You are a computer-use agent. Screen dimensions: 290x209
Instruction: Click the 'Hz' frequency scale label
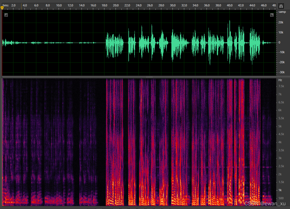[x=280, y=80]
